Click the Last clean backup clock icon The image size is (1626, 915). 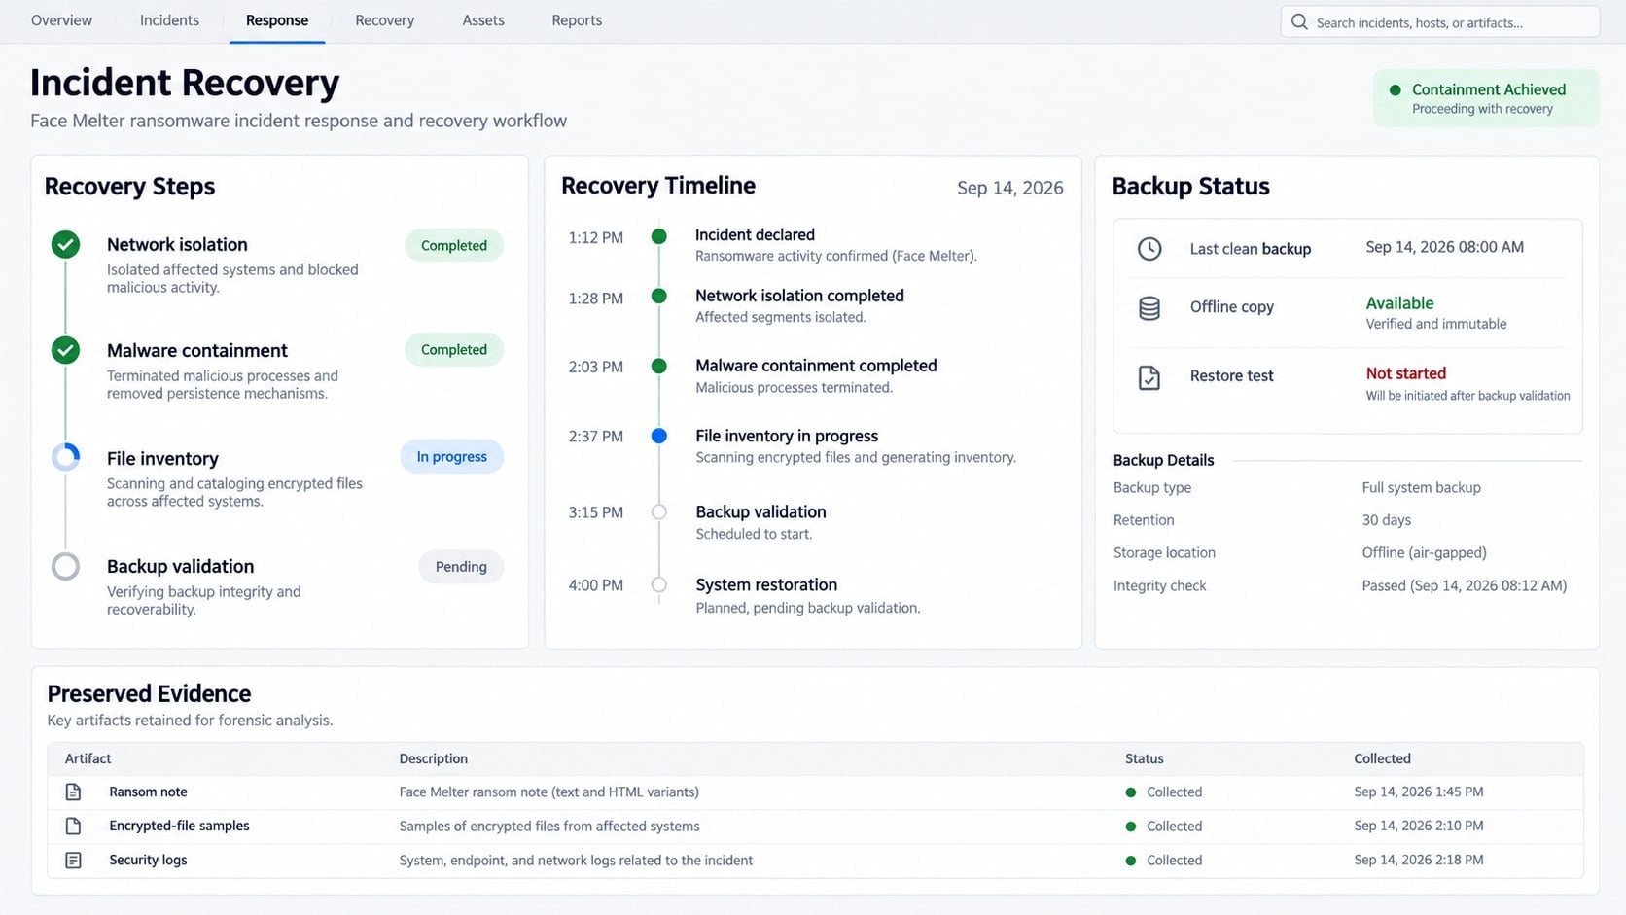click(x=1149, y=248)
